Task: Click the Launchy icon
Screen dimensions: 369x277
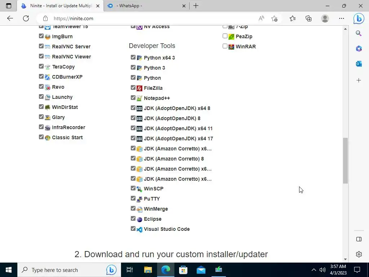Action: [x=48, y=97]
